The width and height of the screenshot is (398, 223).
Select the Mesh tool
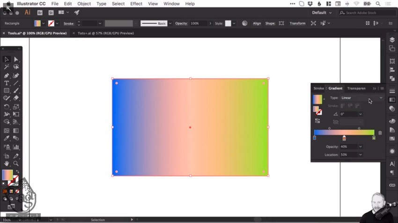(7, 131)
